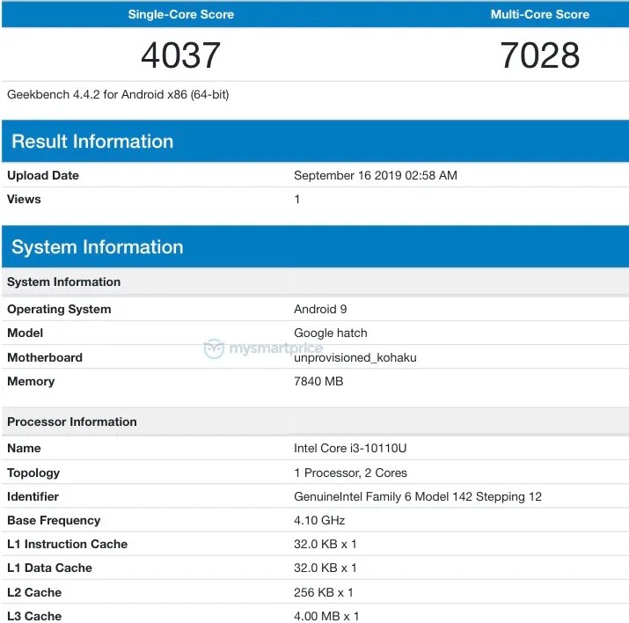Click the Operating System label
Screen dimensions: 629x623
(x=59, y=309)
